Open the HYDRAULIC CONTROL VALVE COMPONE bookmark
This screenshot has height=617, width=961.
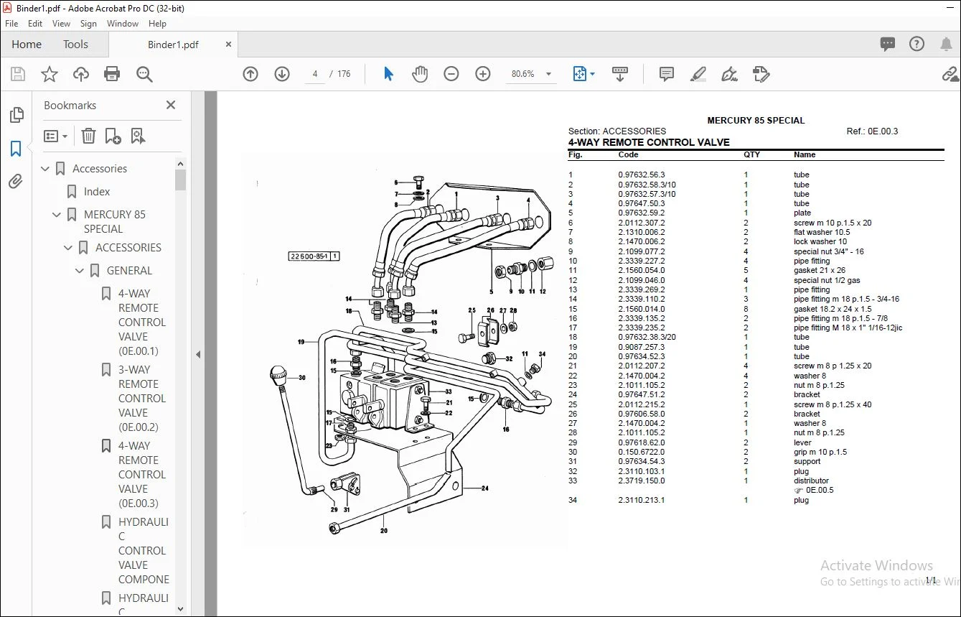click(x=144, y=551)
